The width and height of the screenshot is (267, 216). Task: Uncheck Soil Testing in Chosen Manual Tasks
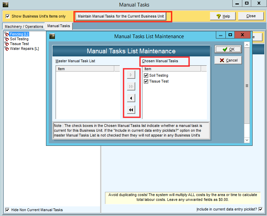(146, 75)
